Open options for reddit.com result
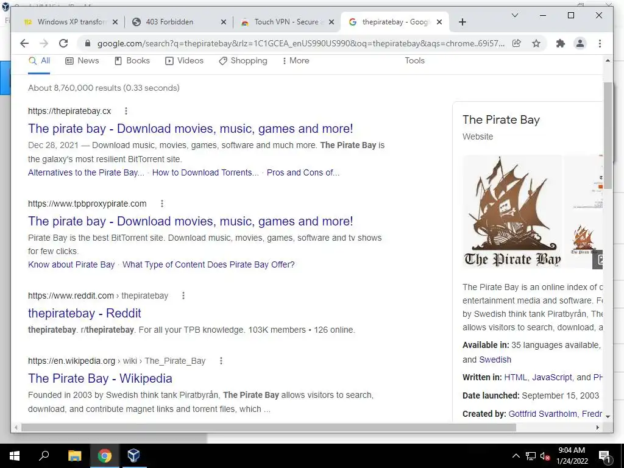Image resolution: width=624 pixels, height=468 pixels. pyautogui.click(x=183, y=296)
